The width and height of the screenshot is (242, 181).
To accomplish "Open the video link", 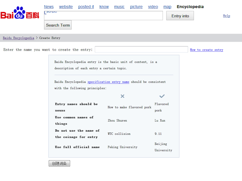I will tap(153, 7).
